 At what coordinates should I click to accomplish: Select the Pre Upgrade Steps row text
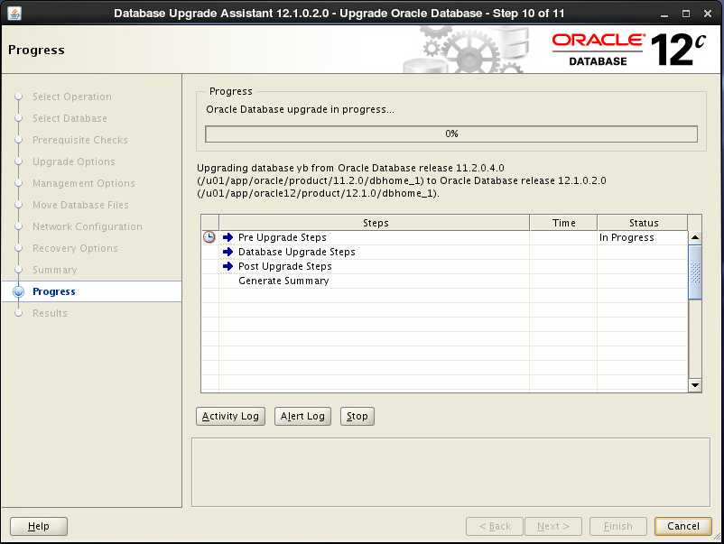coord(283,237)
